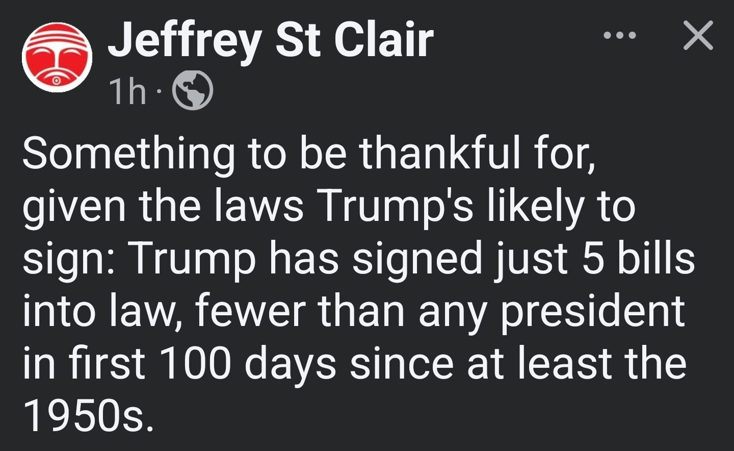This screenshot has height=451, width=734.
Task: Open the three-dot post options menu
Action: pyautogui.click(x=619, y=36)
